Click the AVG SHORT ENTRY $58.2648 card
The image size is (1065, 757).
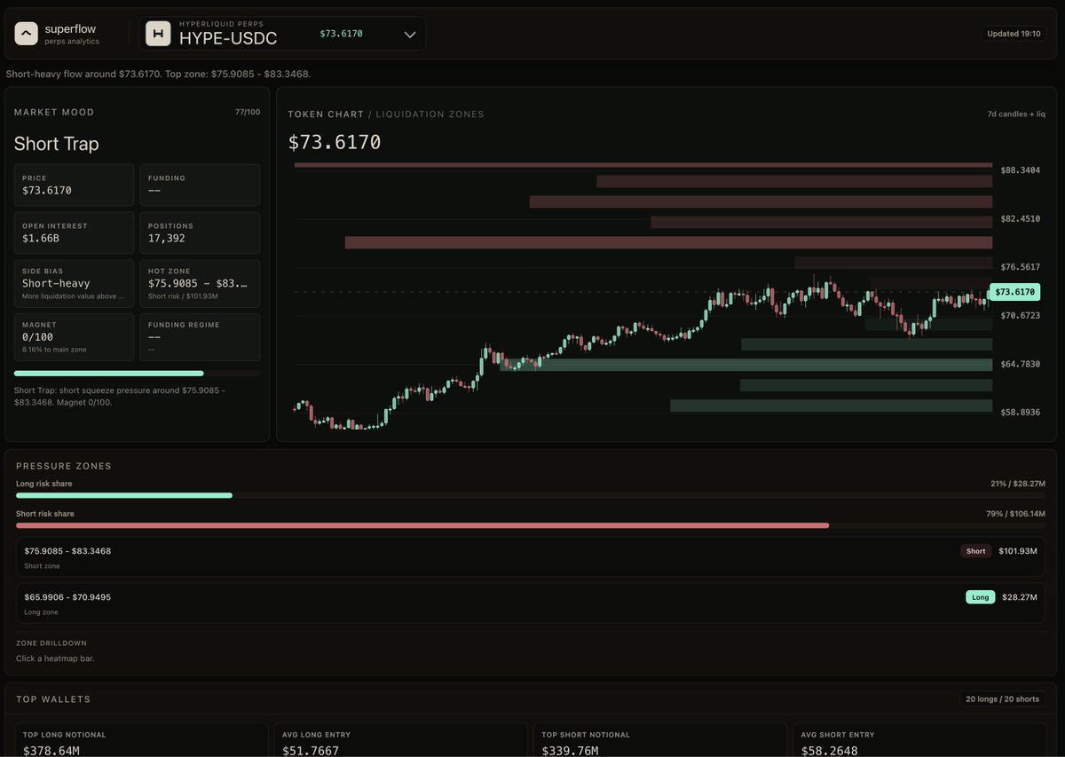pyautogui.click(x=921, y=740)
